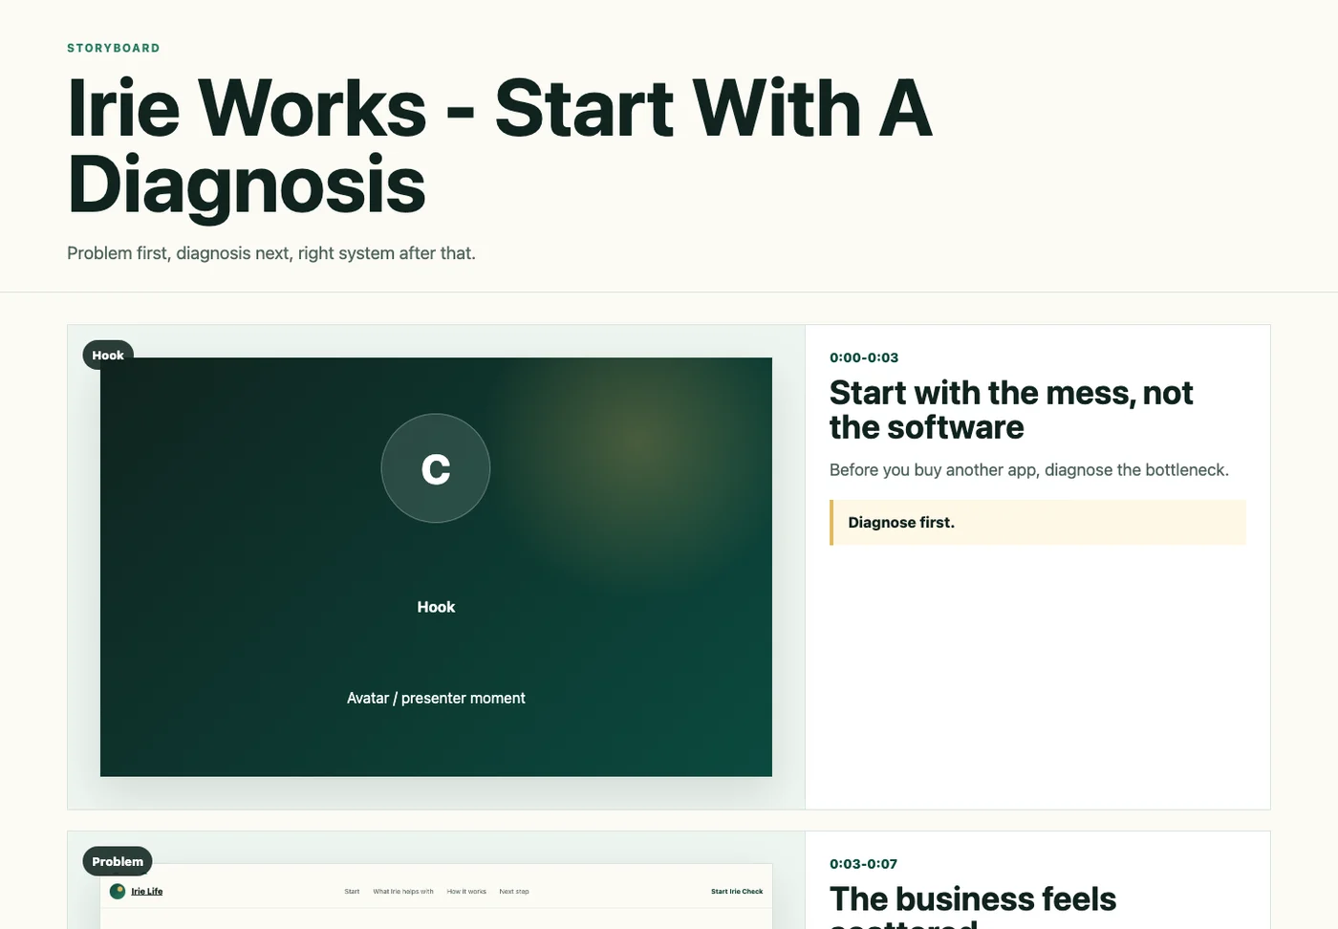The height and width of the screenshot is (929, 1338).
Task: Click heading Start with the mess, not the software
Action: coord(1011,410)
